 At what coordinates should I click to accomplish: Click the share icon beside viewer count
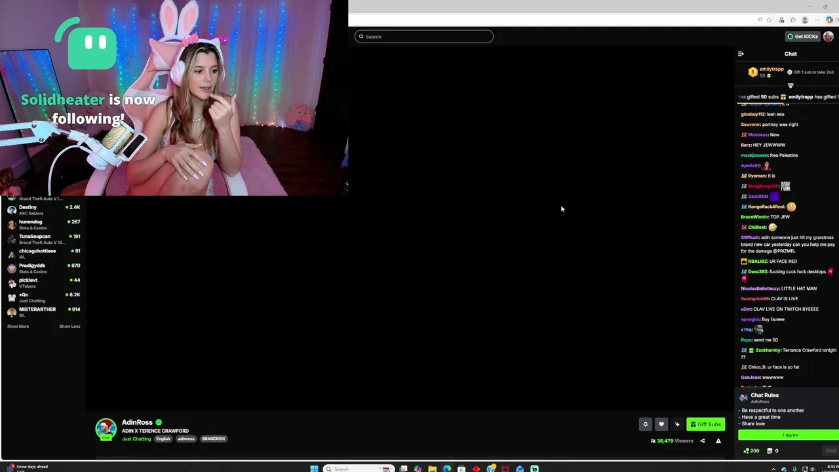[x=702, y=441]
